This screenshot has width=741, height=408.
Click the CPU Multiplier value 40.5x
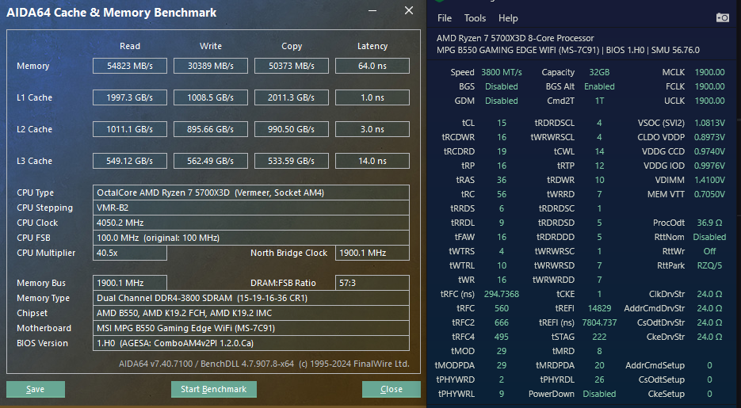(x=129, y=253)
